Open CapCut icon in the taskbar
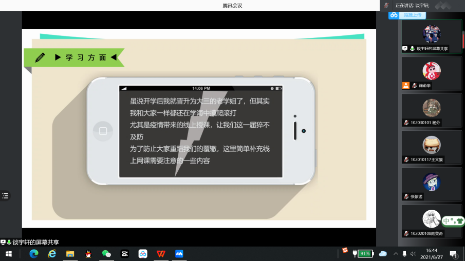Viewport: 465px width, 261px height. [x=124, y=253]
